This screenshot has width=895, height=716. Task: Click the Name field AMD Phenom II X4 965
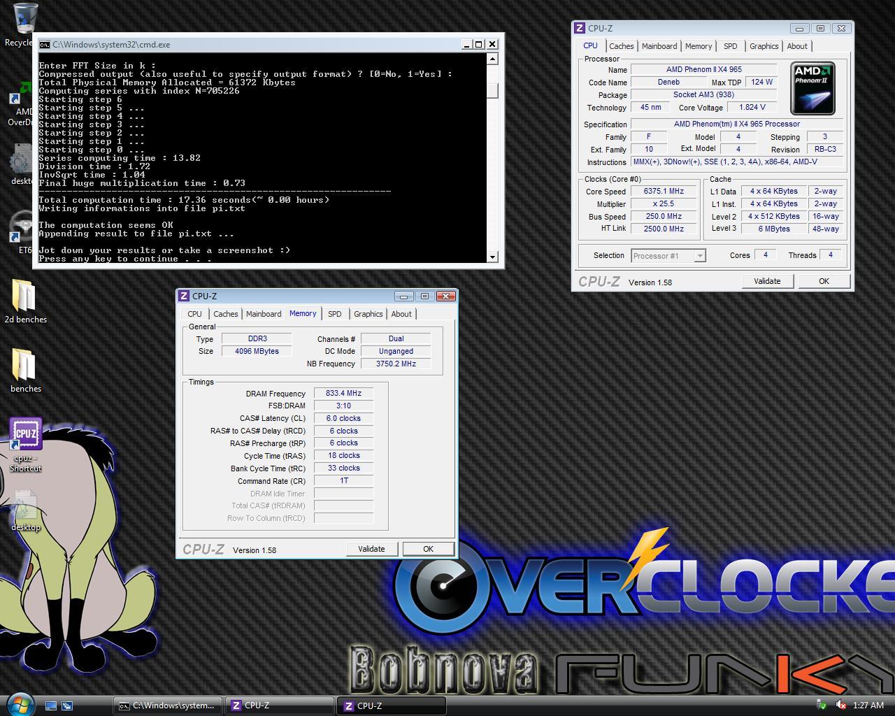point(703,69)
